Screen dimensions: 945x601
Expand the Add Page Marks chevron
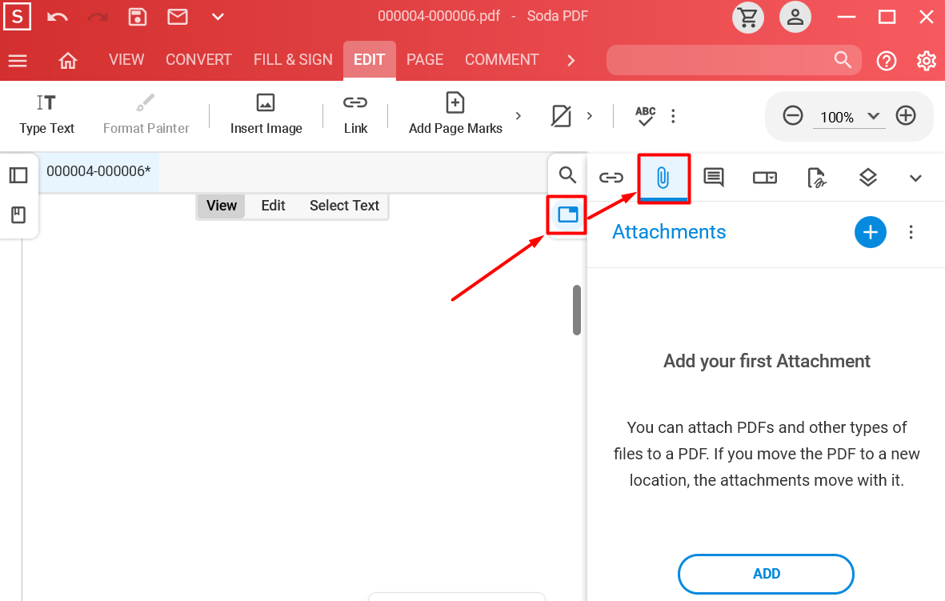pyautogui.click(x=518, y=114)
